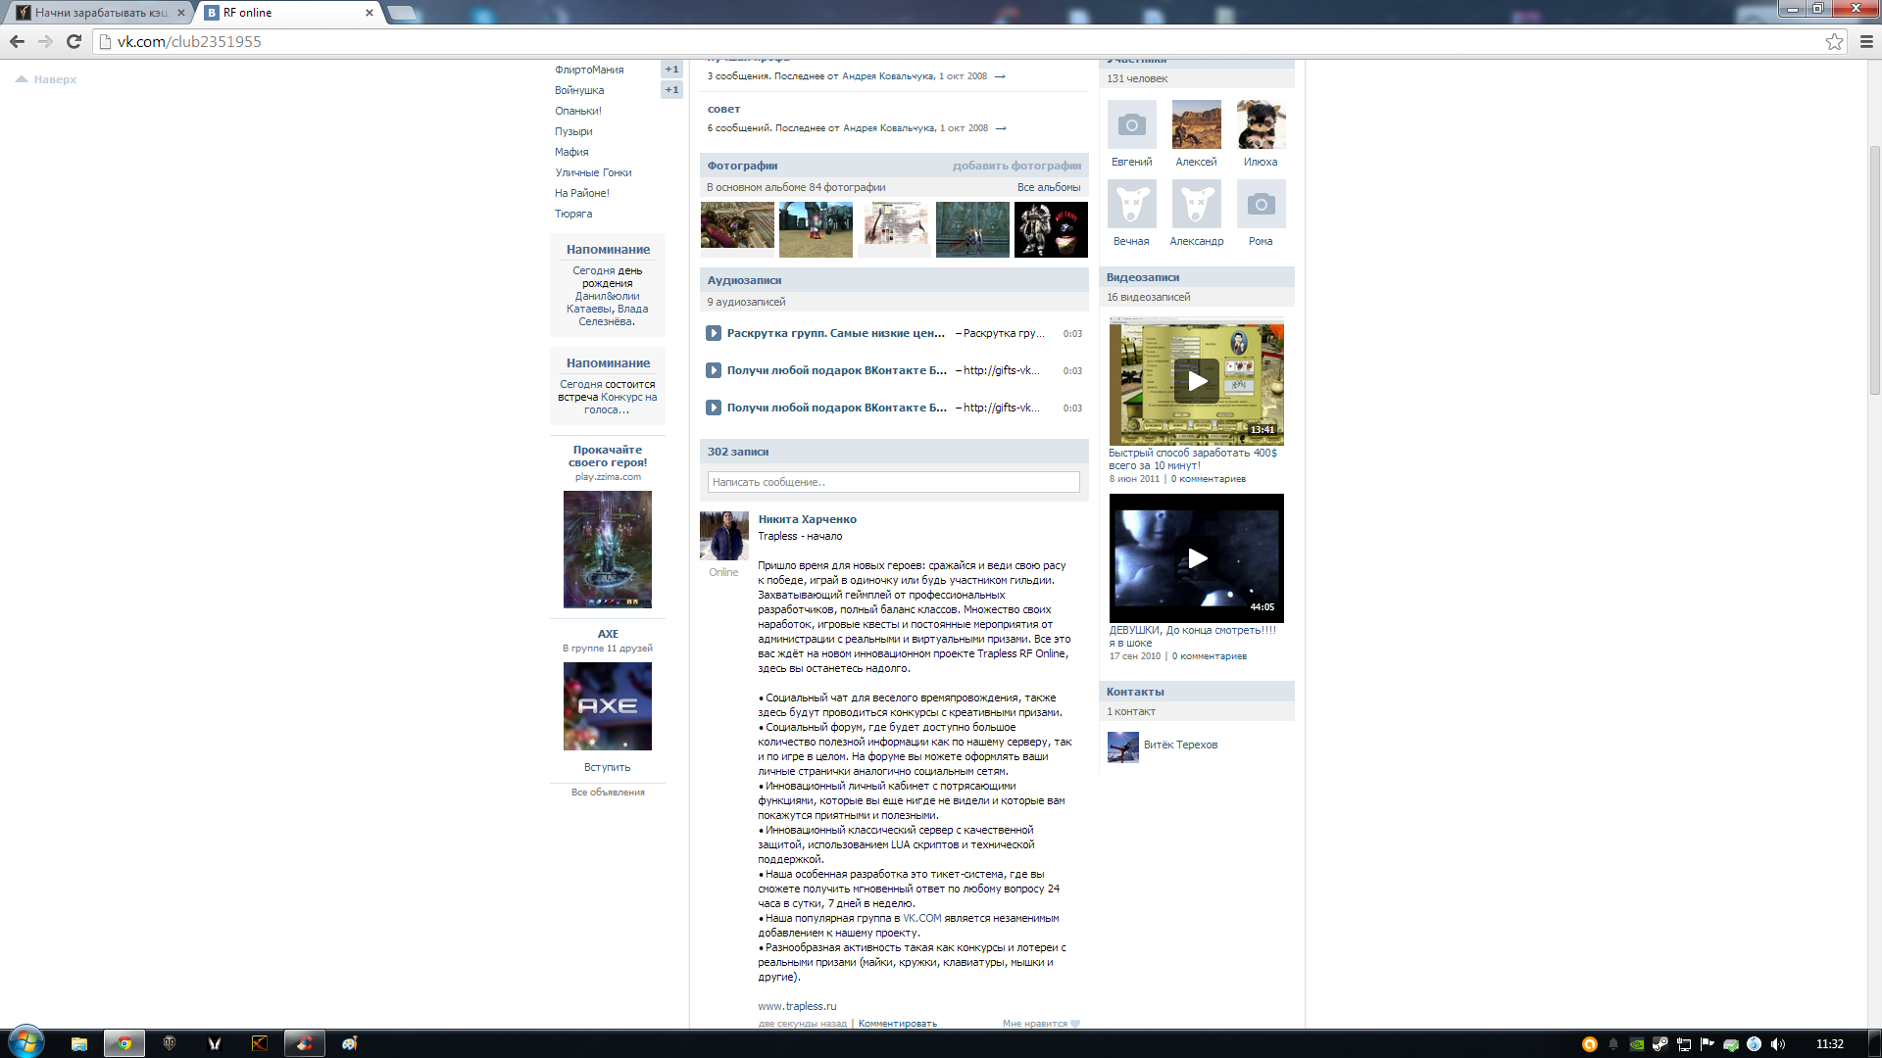The height and width of the screenshot is (1058, 1882).
Task: Open 'Все объявления' link
Action: coord(608,793)
